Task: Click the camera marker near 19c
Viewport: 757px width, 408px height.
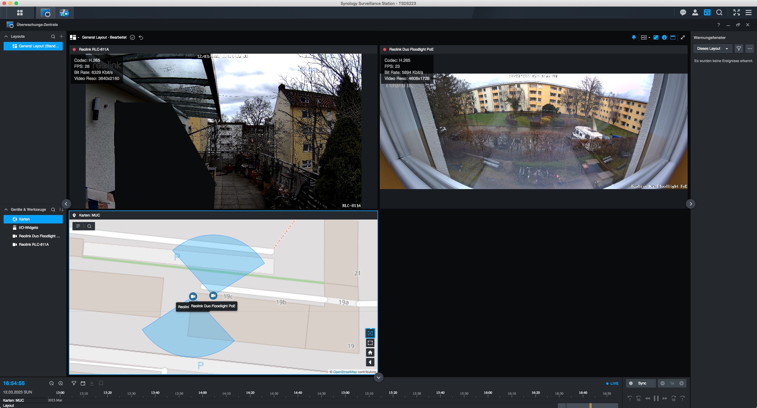Action: coord(213,296)
